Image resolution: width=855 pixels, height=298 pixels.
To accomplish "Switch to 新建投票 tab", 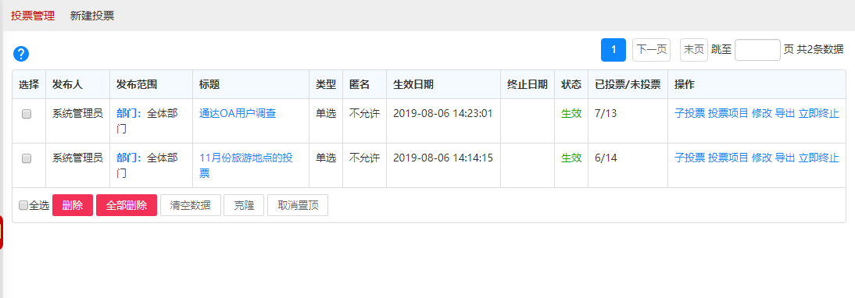I will tap(92, 16).
